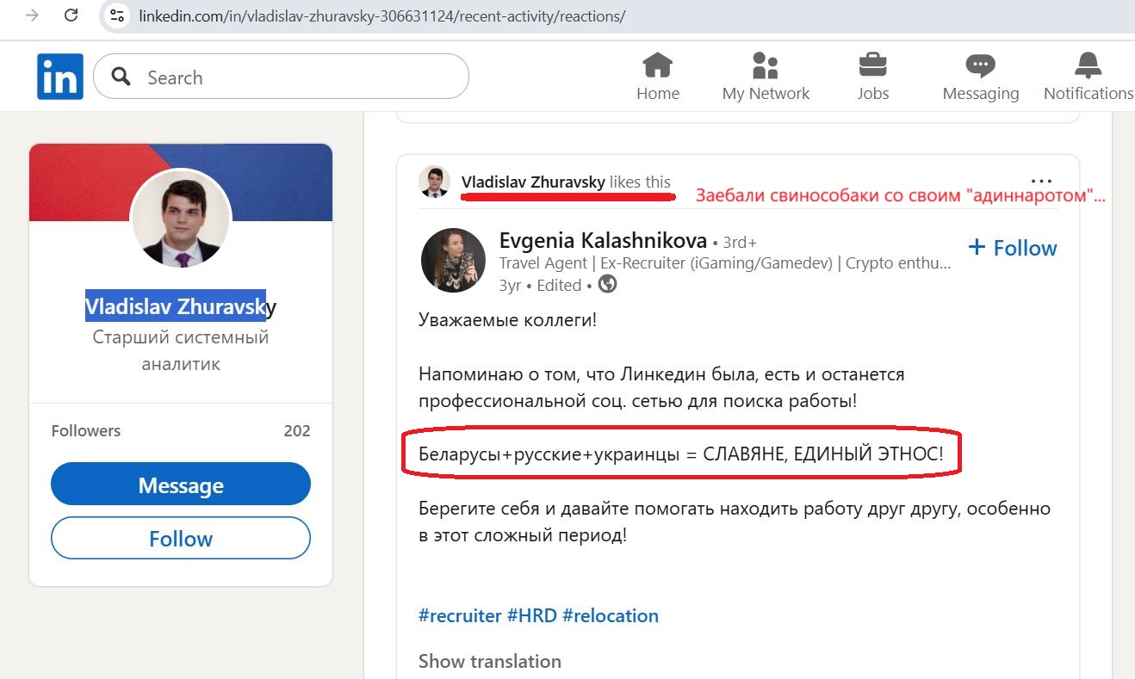Click the 'Напоминаю о том' paragraph

tap(661, 387)
